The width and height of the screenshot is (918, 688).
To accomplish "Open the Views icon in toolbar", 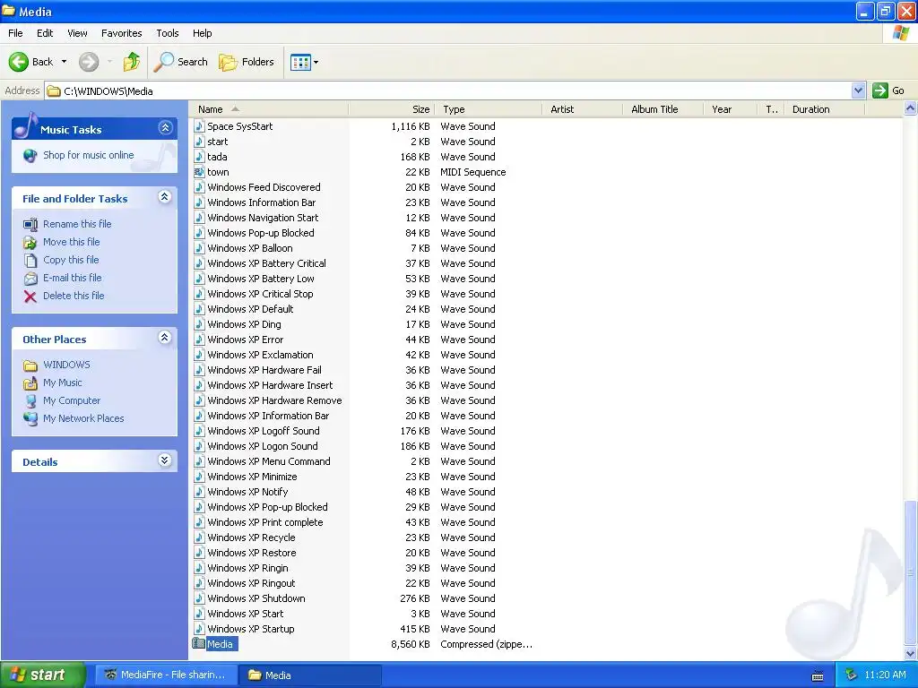I will click(x=300, y=62).
